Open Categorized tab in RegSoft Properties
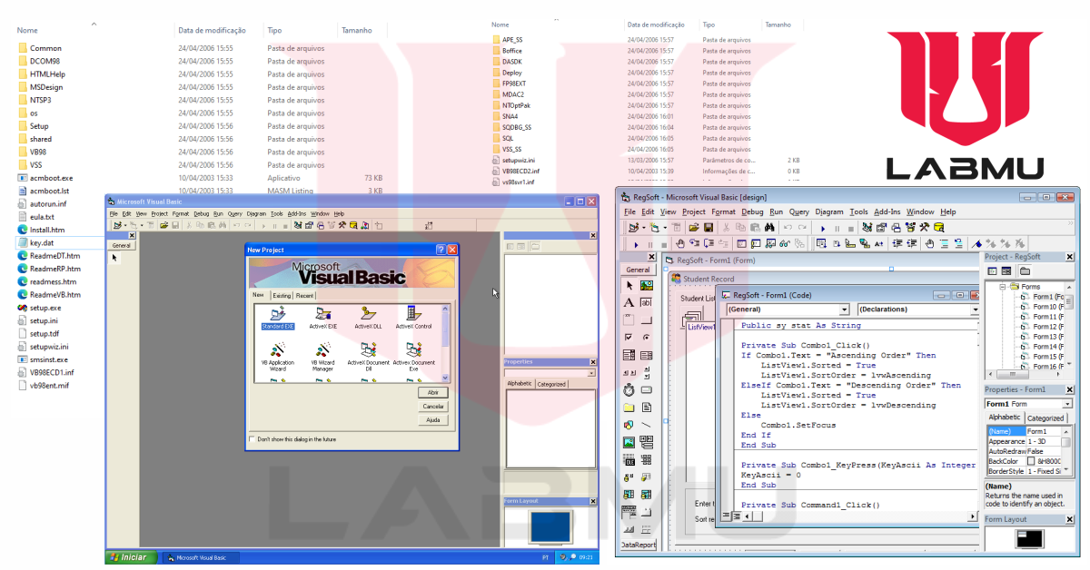 pos(1045,418)
